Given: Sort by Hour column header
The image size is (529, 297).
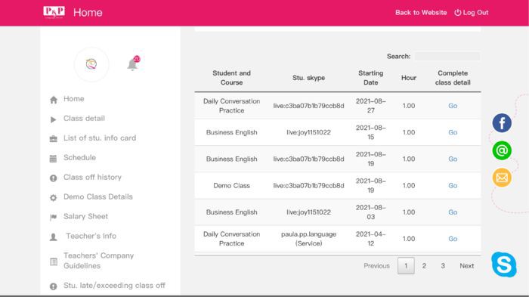Looking at the screenshot, I should tap(409, 78).
